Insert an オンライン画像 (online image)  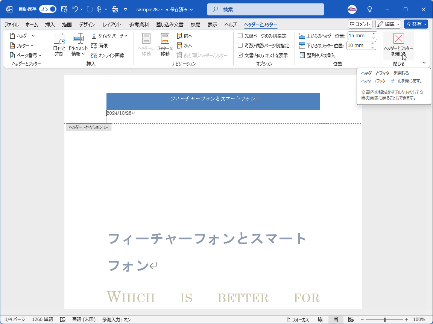[x=109, y=55]
